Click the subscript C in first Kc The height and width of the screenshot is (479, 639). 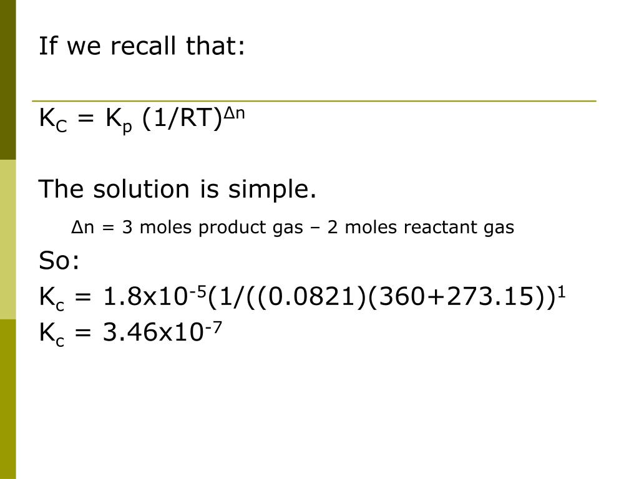coord(61,127)
